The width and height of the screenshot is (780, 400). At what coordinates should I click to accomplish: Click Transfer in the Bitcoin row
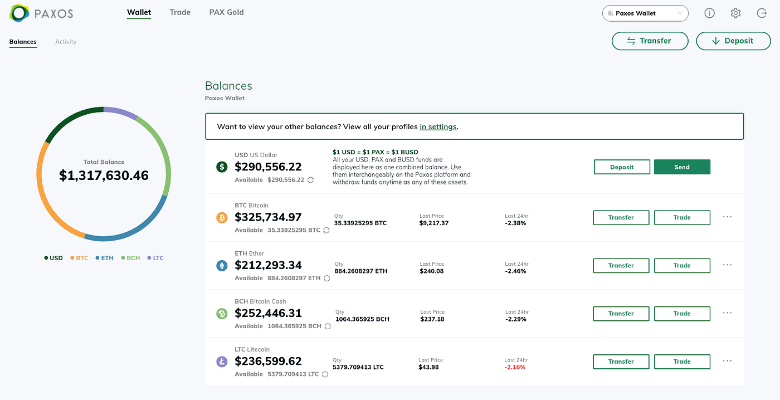click(621, 217)
